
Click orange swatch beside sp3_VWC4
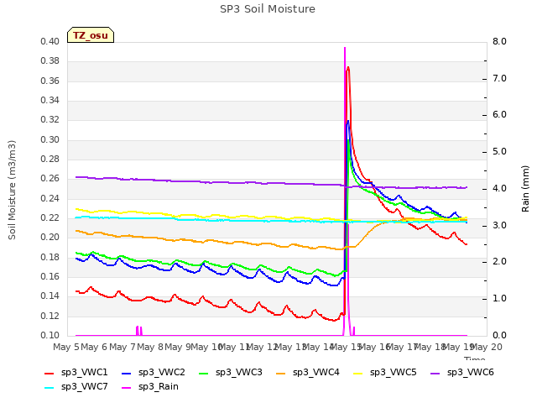(281, 374)
